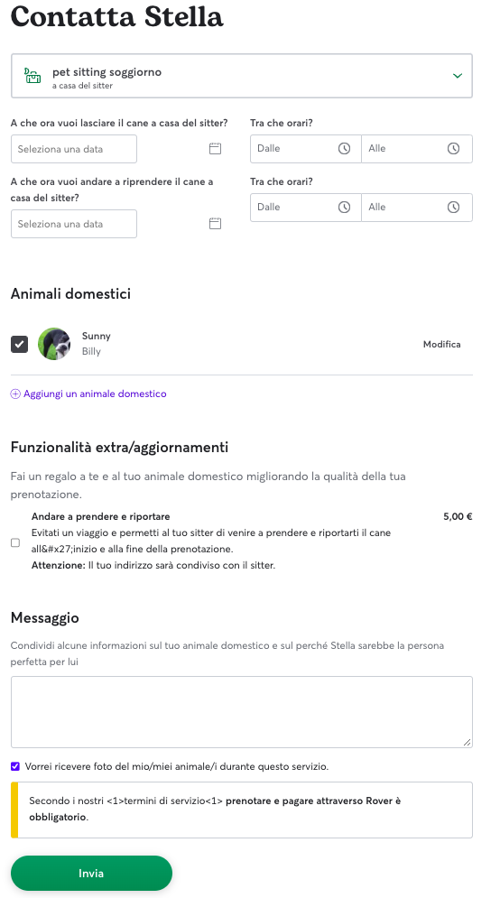Click Sunny's dog profile photo
The image size is (500, 898).
pyautogui.click(x=54, y=344)
